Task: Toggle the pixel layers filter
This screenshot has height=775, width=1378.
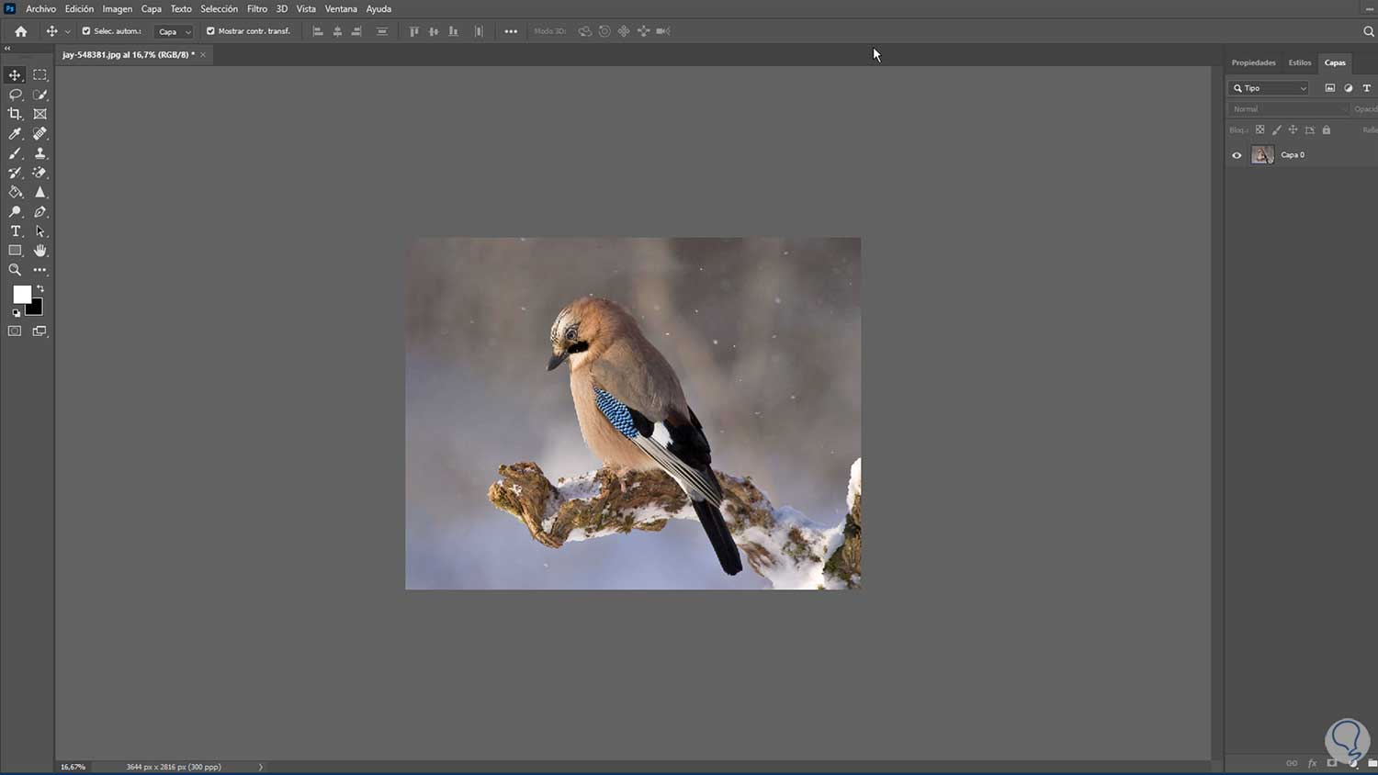Action: pyautogui.click(x=1329, y=88)
